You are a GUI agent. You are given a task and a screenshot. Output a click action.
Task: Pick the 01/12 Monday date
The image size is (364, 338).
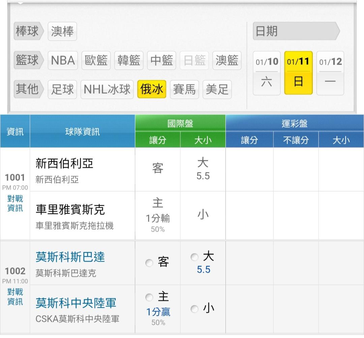click(x=330, y=73)
